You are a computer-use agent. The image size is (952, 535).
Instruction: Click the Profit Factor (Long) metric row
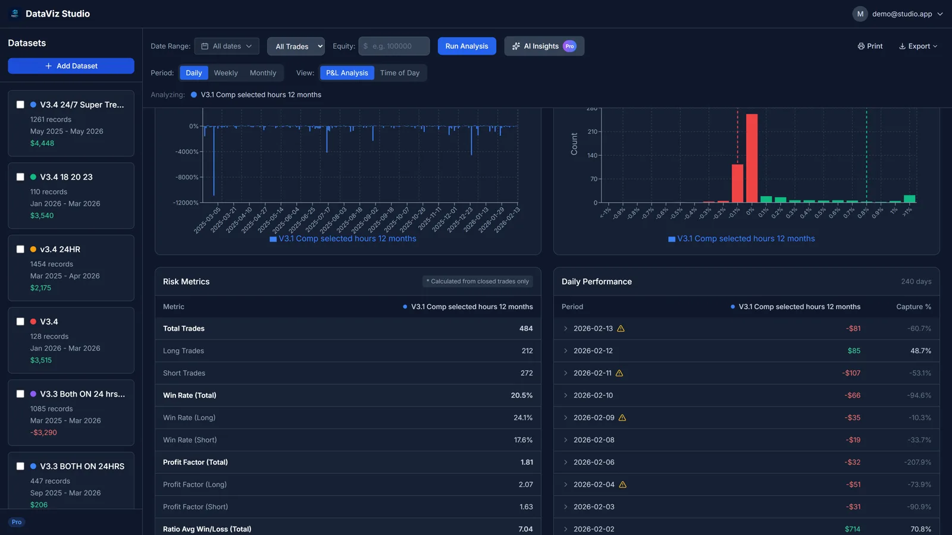[348, 484]
